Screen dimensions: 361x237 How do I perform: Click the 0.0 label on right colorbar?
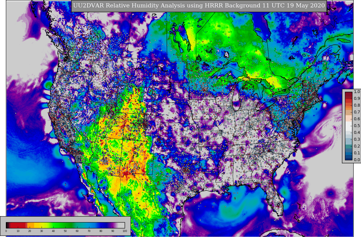(x=357, y=160)
